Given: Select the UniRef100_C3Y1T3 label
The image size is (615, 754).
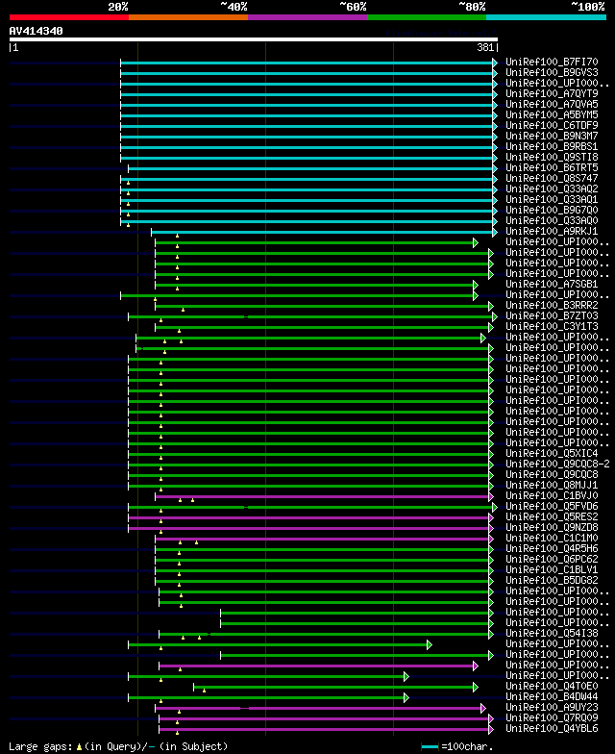Looking at the screenshot, I should click(552, 327).
